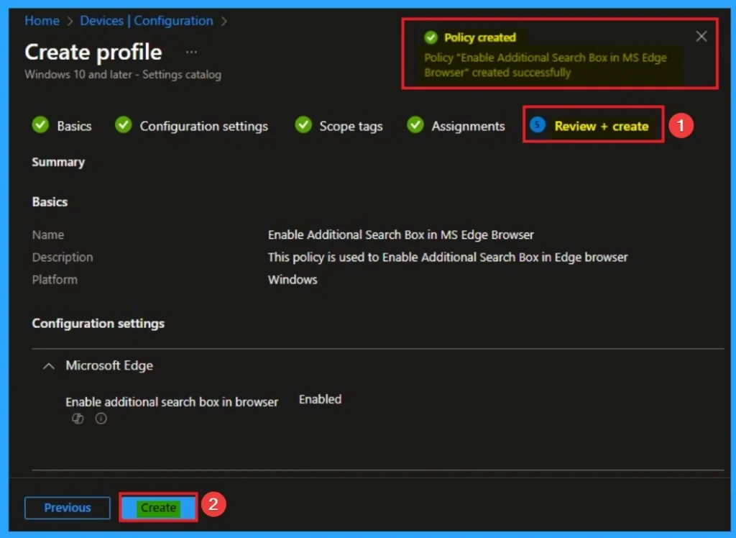Image resolution: width=736 pixels, height=538 pixels.
Task: Open the info icon under Enable additional search box
Action: 101,418
